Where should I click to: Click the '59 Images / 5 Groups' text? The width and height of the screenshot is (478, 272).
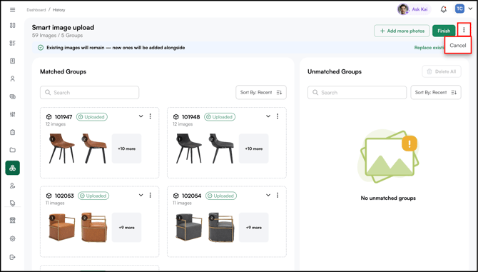57,36
